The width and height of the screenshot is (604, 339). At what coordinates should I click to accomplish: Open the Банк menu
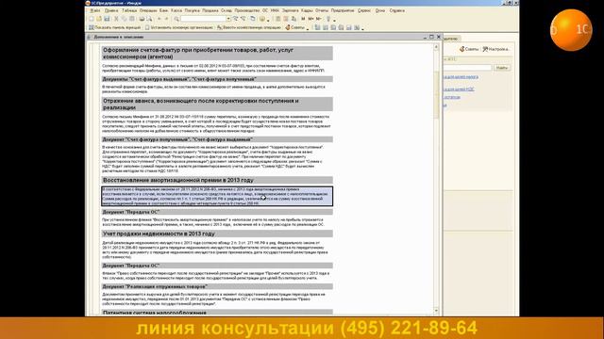(163, 10)
